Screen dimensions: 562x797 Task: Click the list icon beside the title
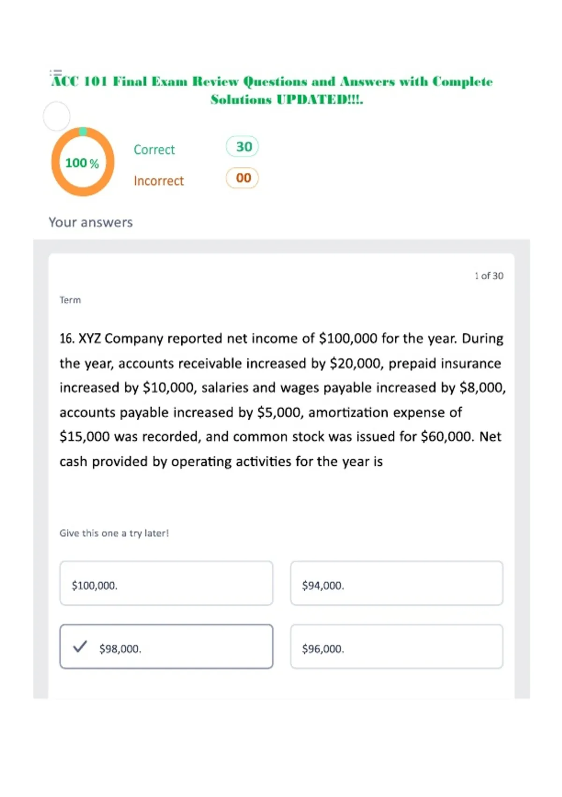coord(56,73)
